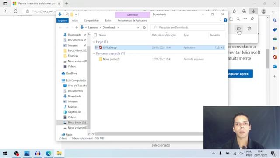
Task: Show file in folder icon in downloads panel
Action: 238,29
